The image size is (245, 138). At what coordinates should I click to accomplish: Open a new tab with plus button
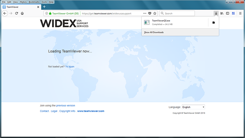pos(44,7)
